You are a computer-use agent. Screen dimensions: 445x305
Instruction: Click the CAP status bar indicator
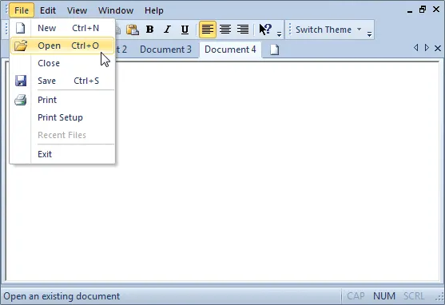pyautogui.click(x=356, y=296)
